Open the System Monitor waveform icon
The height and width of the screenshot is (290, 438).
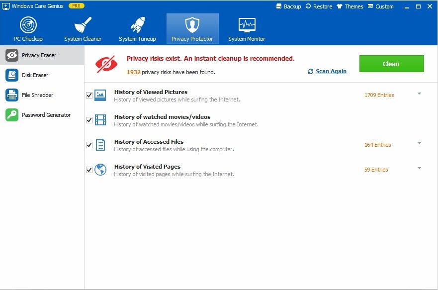[x=247, y=25]
